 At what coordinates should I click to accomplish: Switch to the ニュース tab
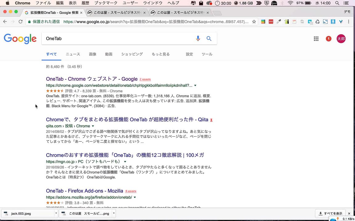[x=73, y=54]
